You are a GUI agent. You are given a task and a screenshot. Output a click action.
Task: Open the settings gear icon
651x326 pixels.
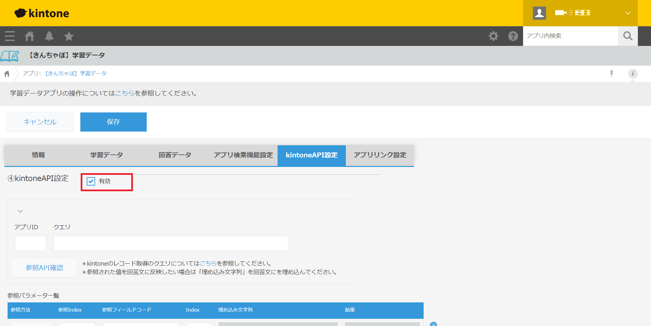coord(493,36)
